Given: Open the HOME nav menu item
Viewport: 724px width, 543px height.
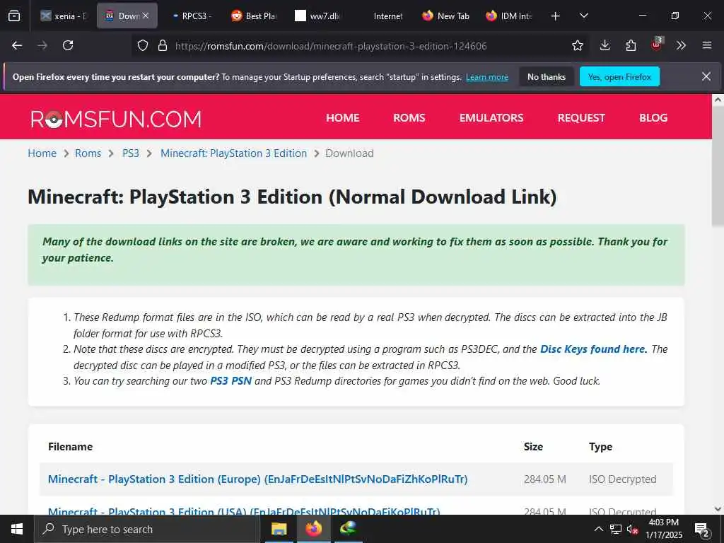Looking at the screenshot, I should (x=343, y=118).
